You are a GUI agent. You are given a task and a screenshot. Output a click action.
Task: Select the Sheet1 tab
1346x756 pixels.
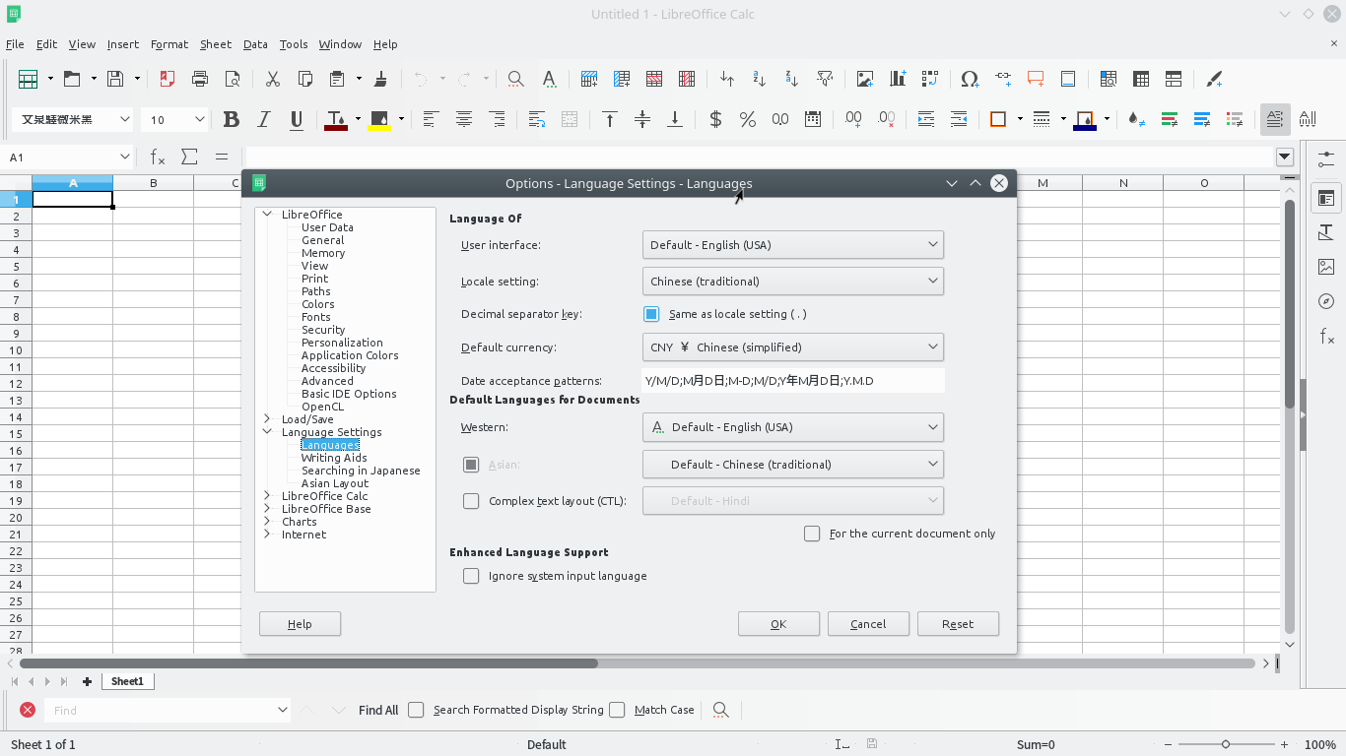127,681
